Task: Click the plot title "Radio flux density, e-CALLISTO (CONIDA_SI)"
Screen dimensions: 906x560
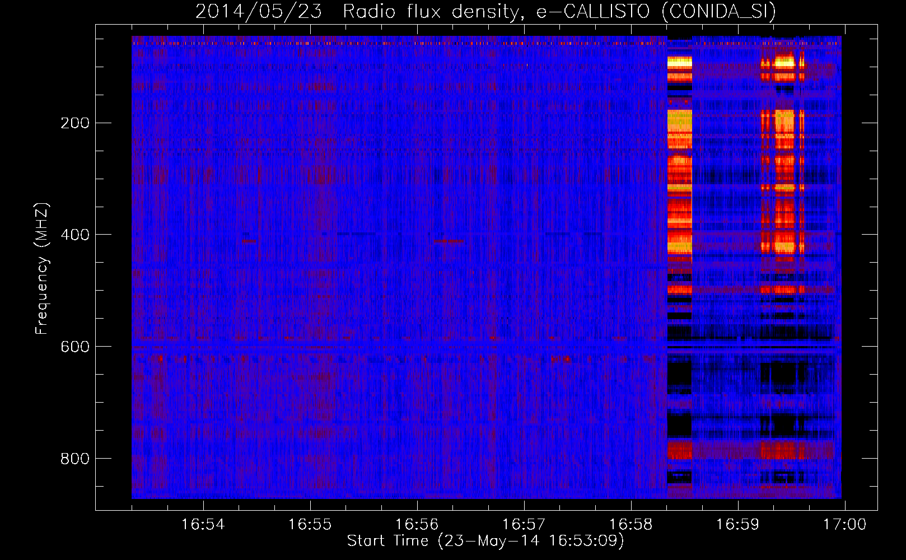Action: pos(559,12)
